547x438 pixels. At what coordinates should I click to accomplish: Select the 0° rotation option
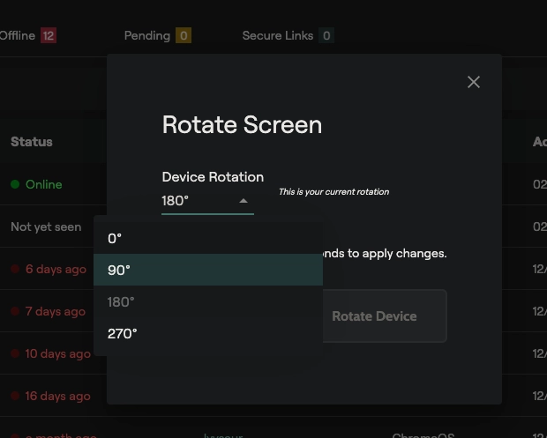[115, 238]
